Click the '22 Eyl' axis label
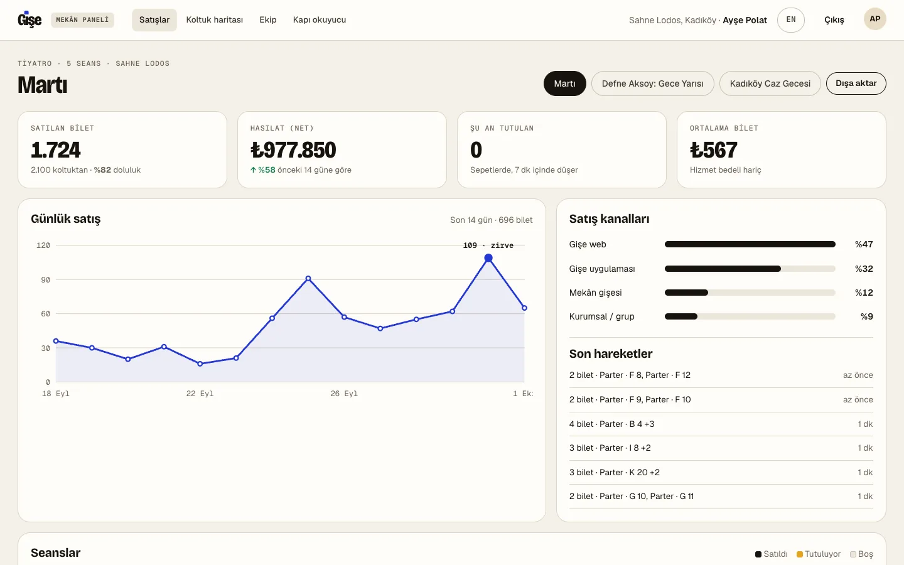 point(200,394)
